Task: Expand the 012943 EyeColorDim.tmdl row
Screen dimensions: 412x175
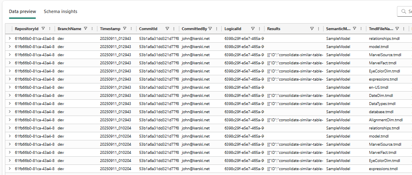Action: [9, 71]
